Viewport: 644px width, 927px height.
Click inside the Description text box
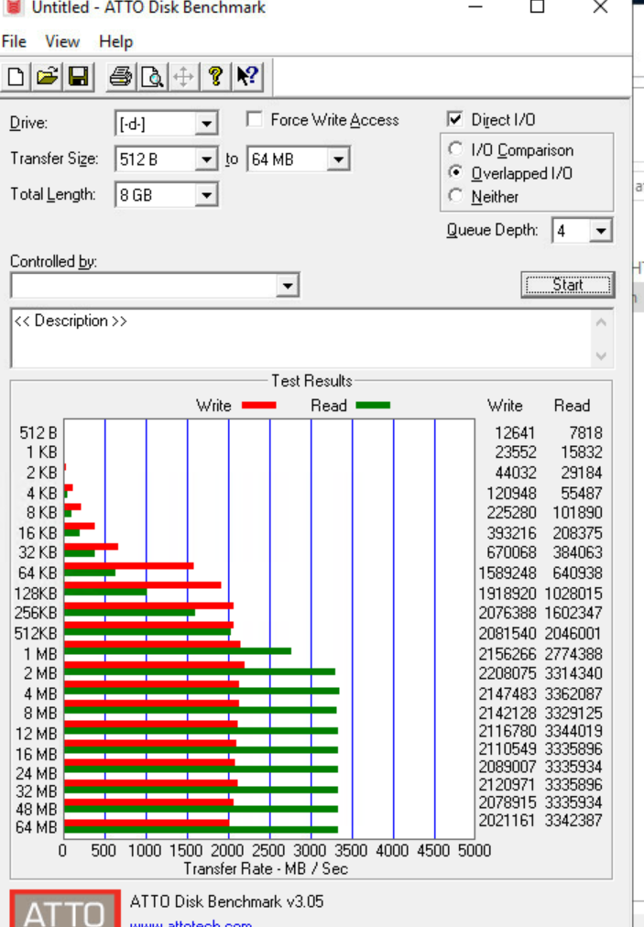[x=300, y=338]
